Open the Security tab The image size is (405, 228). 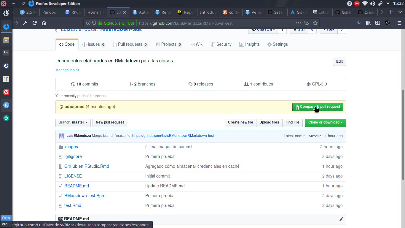[x=221, y=44]
